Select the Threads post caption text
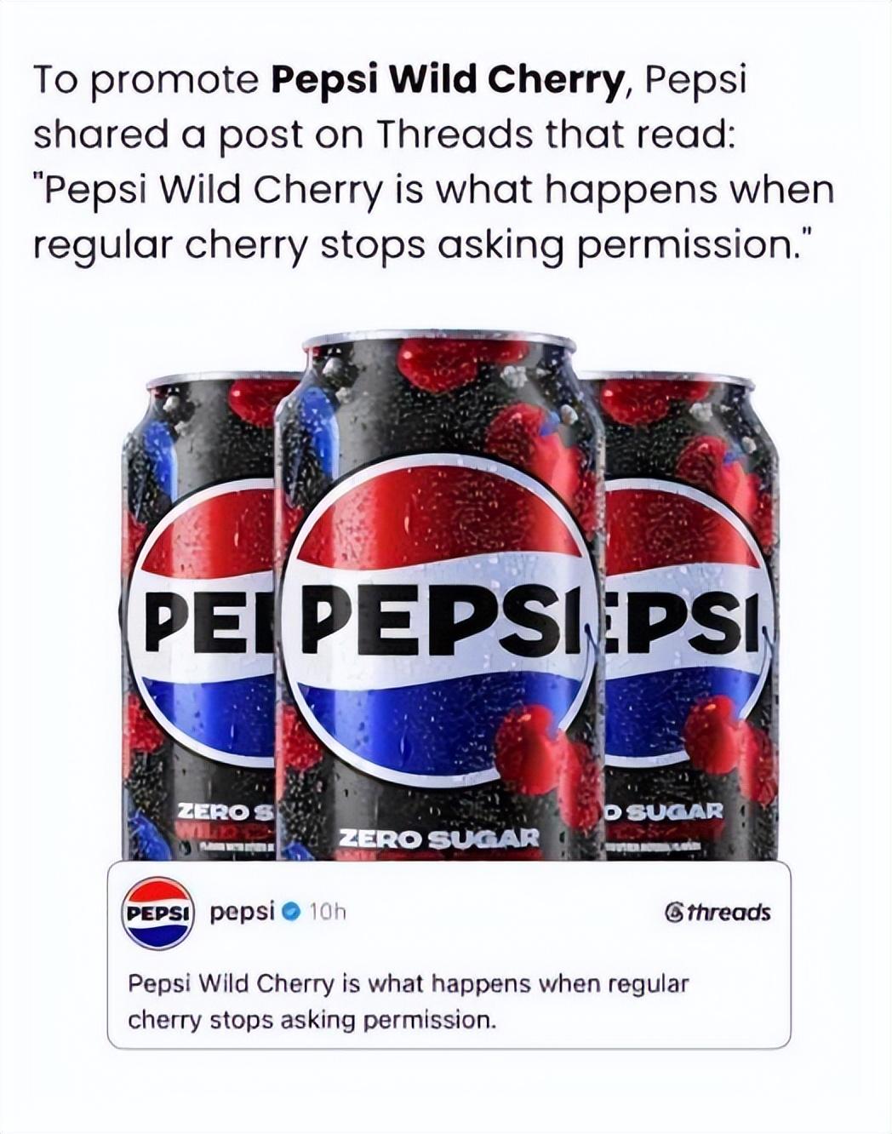The image size is (892, 1134). 408,1001
